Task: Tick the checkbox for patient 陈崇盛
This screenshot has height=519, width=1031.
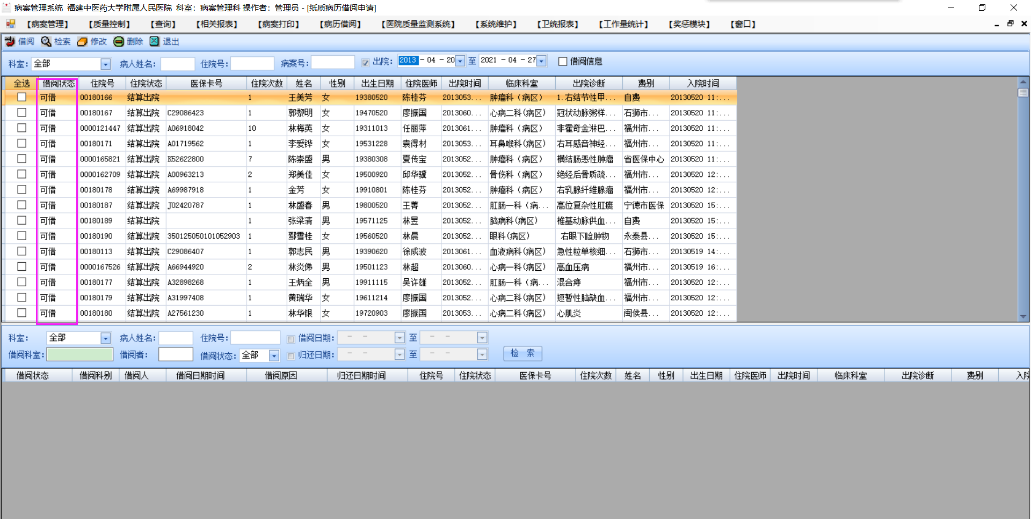Action: tap(21, 159)
